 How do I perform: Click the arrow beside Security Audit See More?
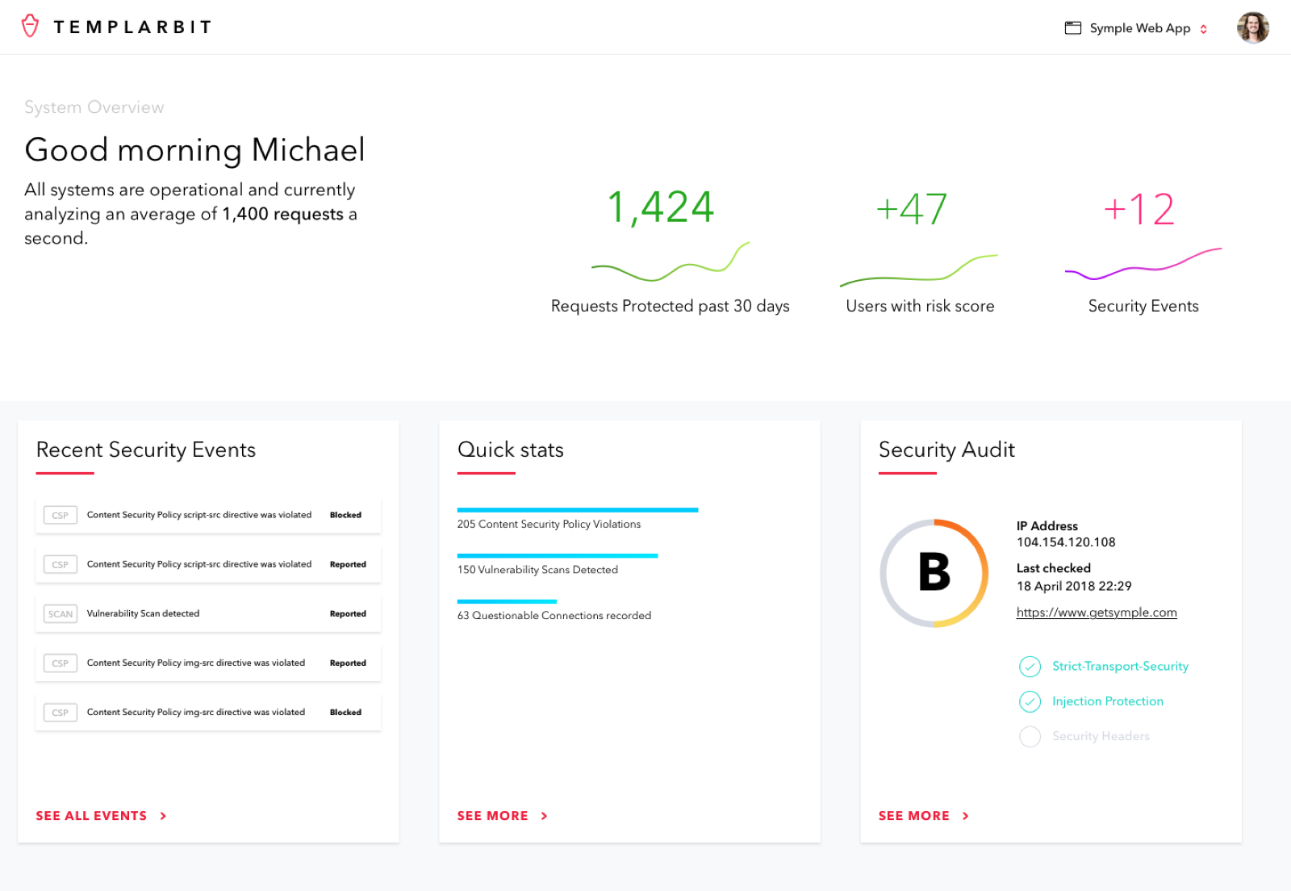pos(965,816)
